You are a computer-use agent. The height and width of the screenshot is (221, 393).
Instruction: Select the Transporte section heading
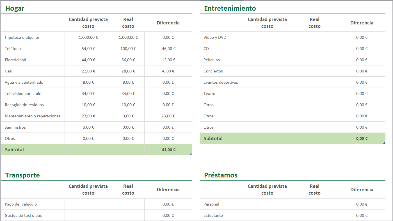[22, 175]
